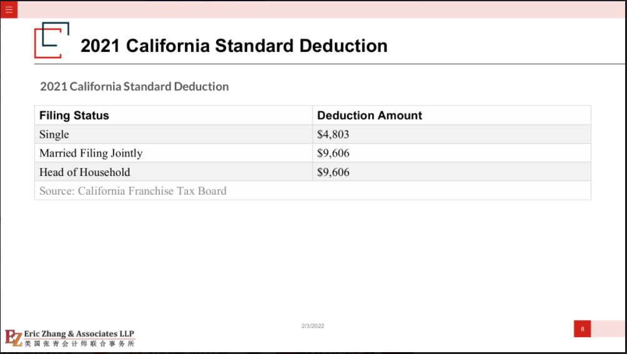
Task: Click the 'Deduction Amount' column header
Action: point(370,116)
